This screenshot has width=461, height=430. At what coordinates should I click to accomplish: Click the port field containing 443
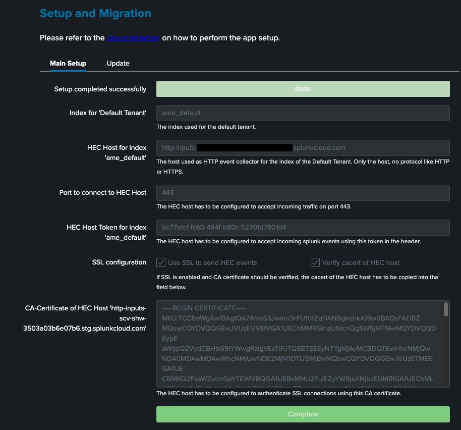point(303,193)
